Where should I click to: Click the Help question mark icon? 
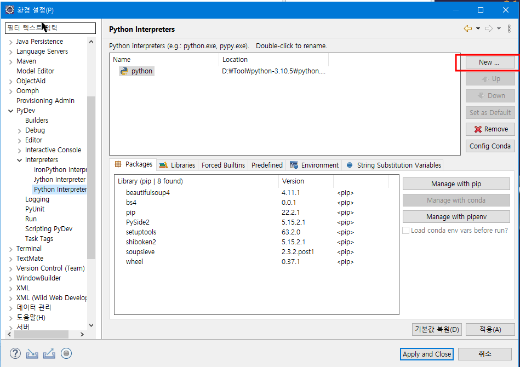[x=15, y=353]
